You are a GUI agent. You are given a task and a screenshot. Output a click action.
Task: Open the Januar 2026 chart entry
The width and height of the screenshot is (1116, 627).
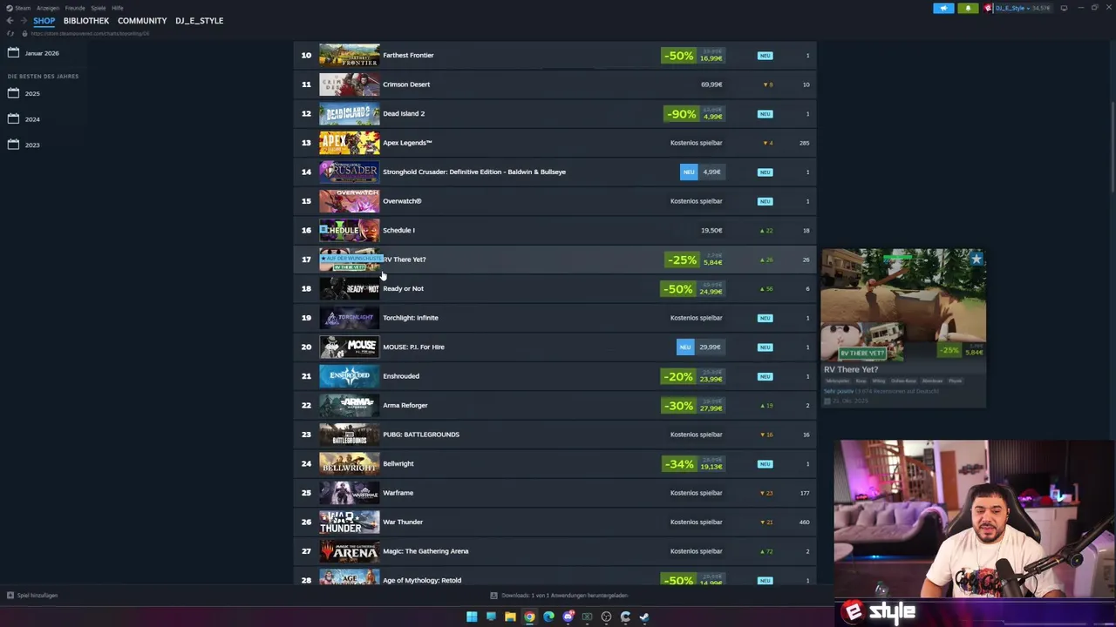[x=42, y=53]
